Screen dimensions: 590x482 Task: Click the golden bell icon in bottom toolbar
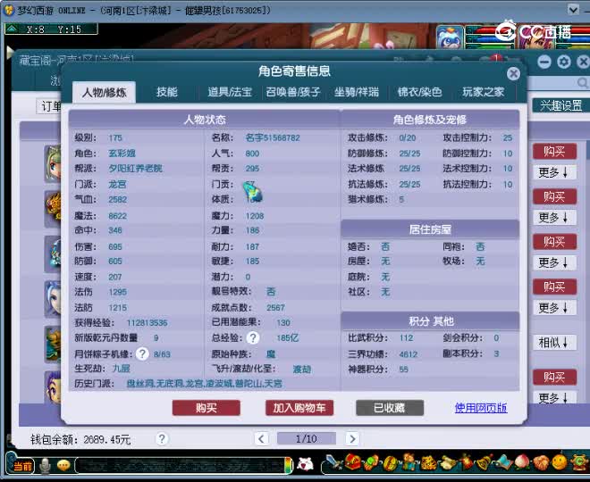pyautogui.click(x=485, y=462)
